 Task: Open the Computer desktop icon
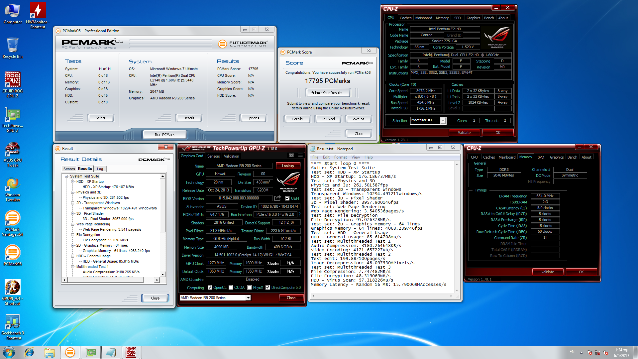tap(13, 14)
